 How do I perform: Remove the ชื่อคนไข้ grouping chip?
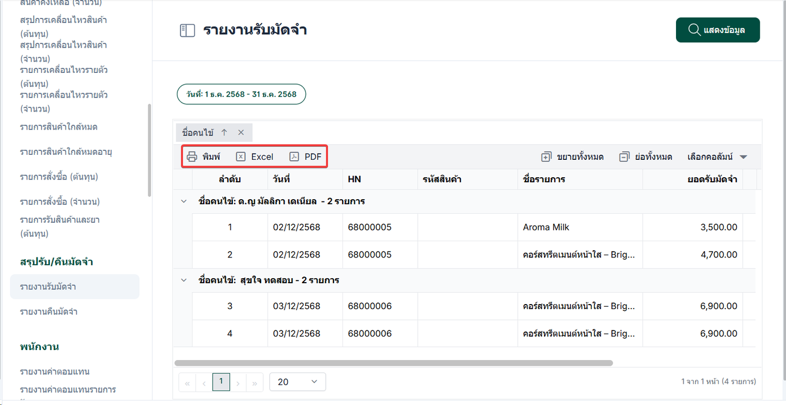point(241,132)
